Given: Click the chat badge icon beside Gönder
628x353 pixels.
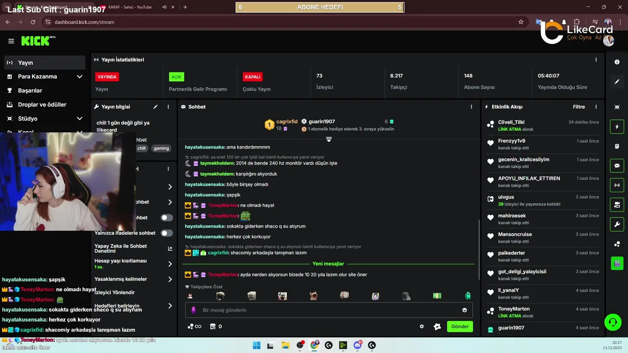Looking at the screenshot, I should tap(437, 327).
